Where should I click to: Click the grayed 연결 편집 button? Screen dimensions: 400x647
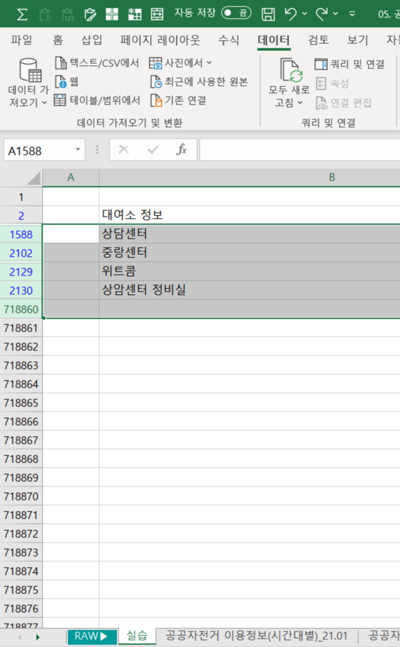pos(343,103)
